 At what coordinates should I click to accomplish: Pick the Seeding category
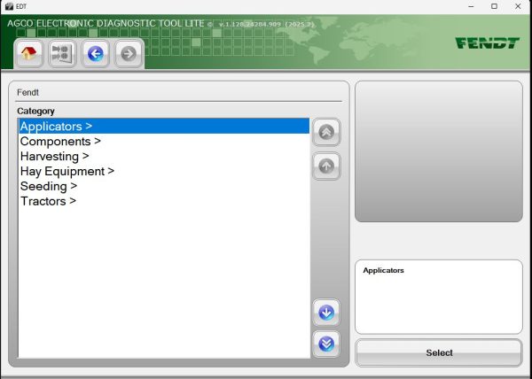click(x=164, y=186)
